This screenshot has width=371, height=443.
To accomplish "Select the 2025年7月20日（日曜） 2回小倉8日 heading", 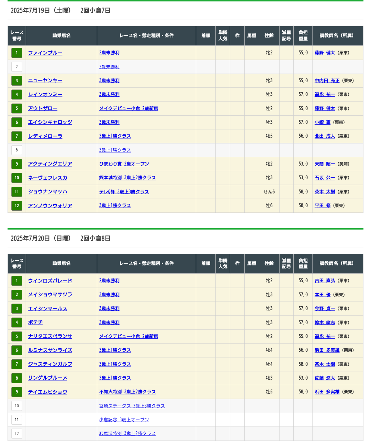I will click(x=60, y=239).
